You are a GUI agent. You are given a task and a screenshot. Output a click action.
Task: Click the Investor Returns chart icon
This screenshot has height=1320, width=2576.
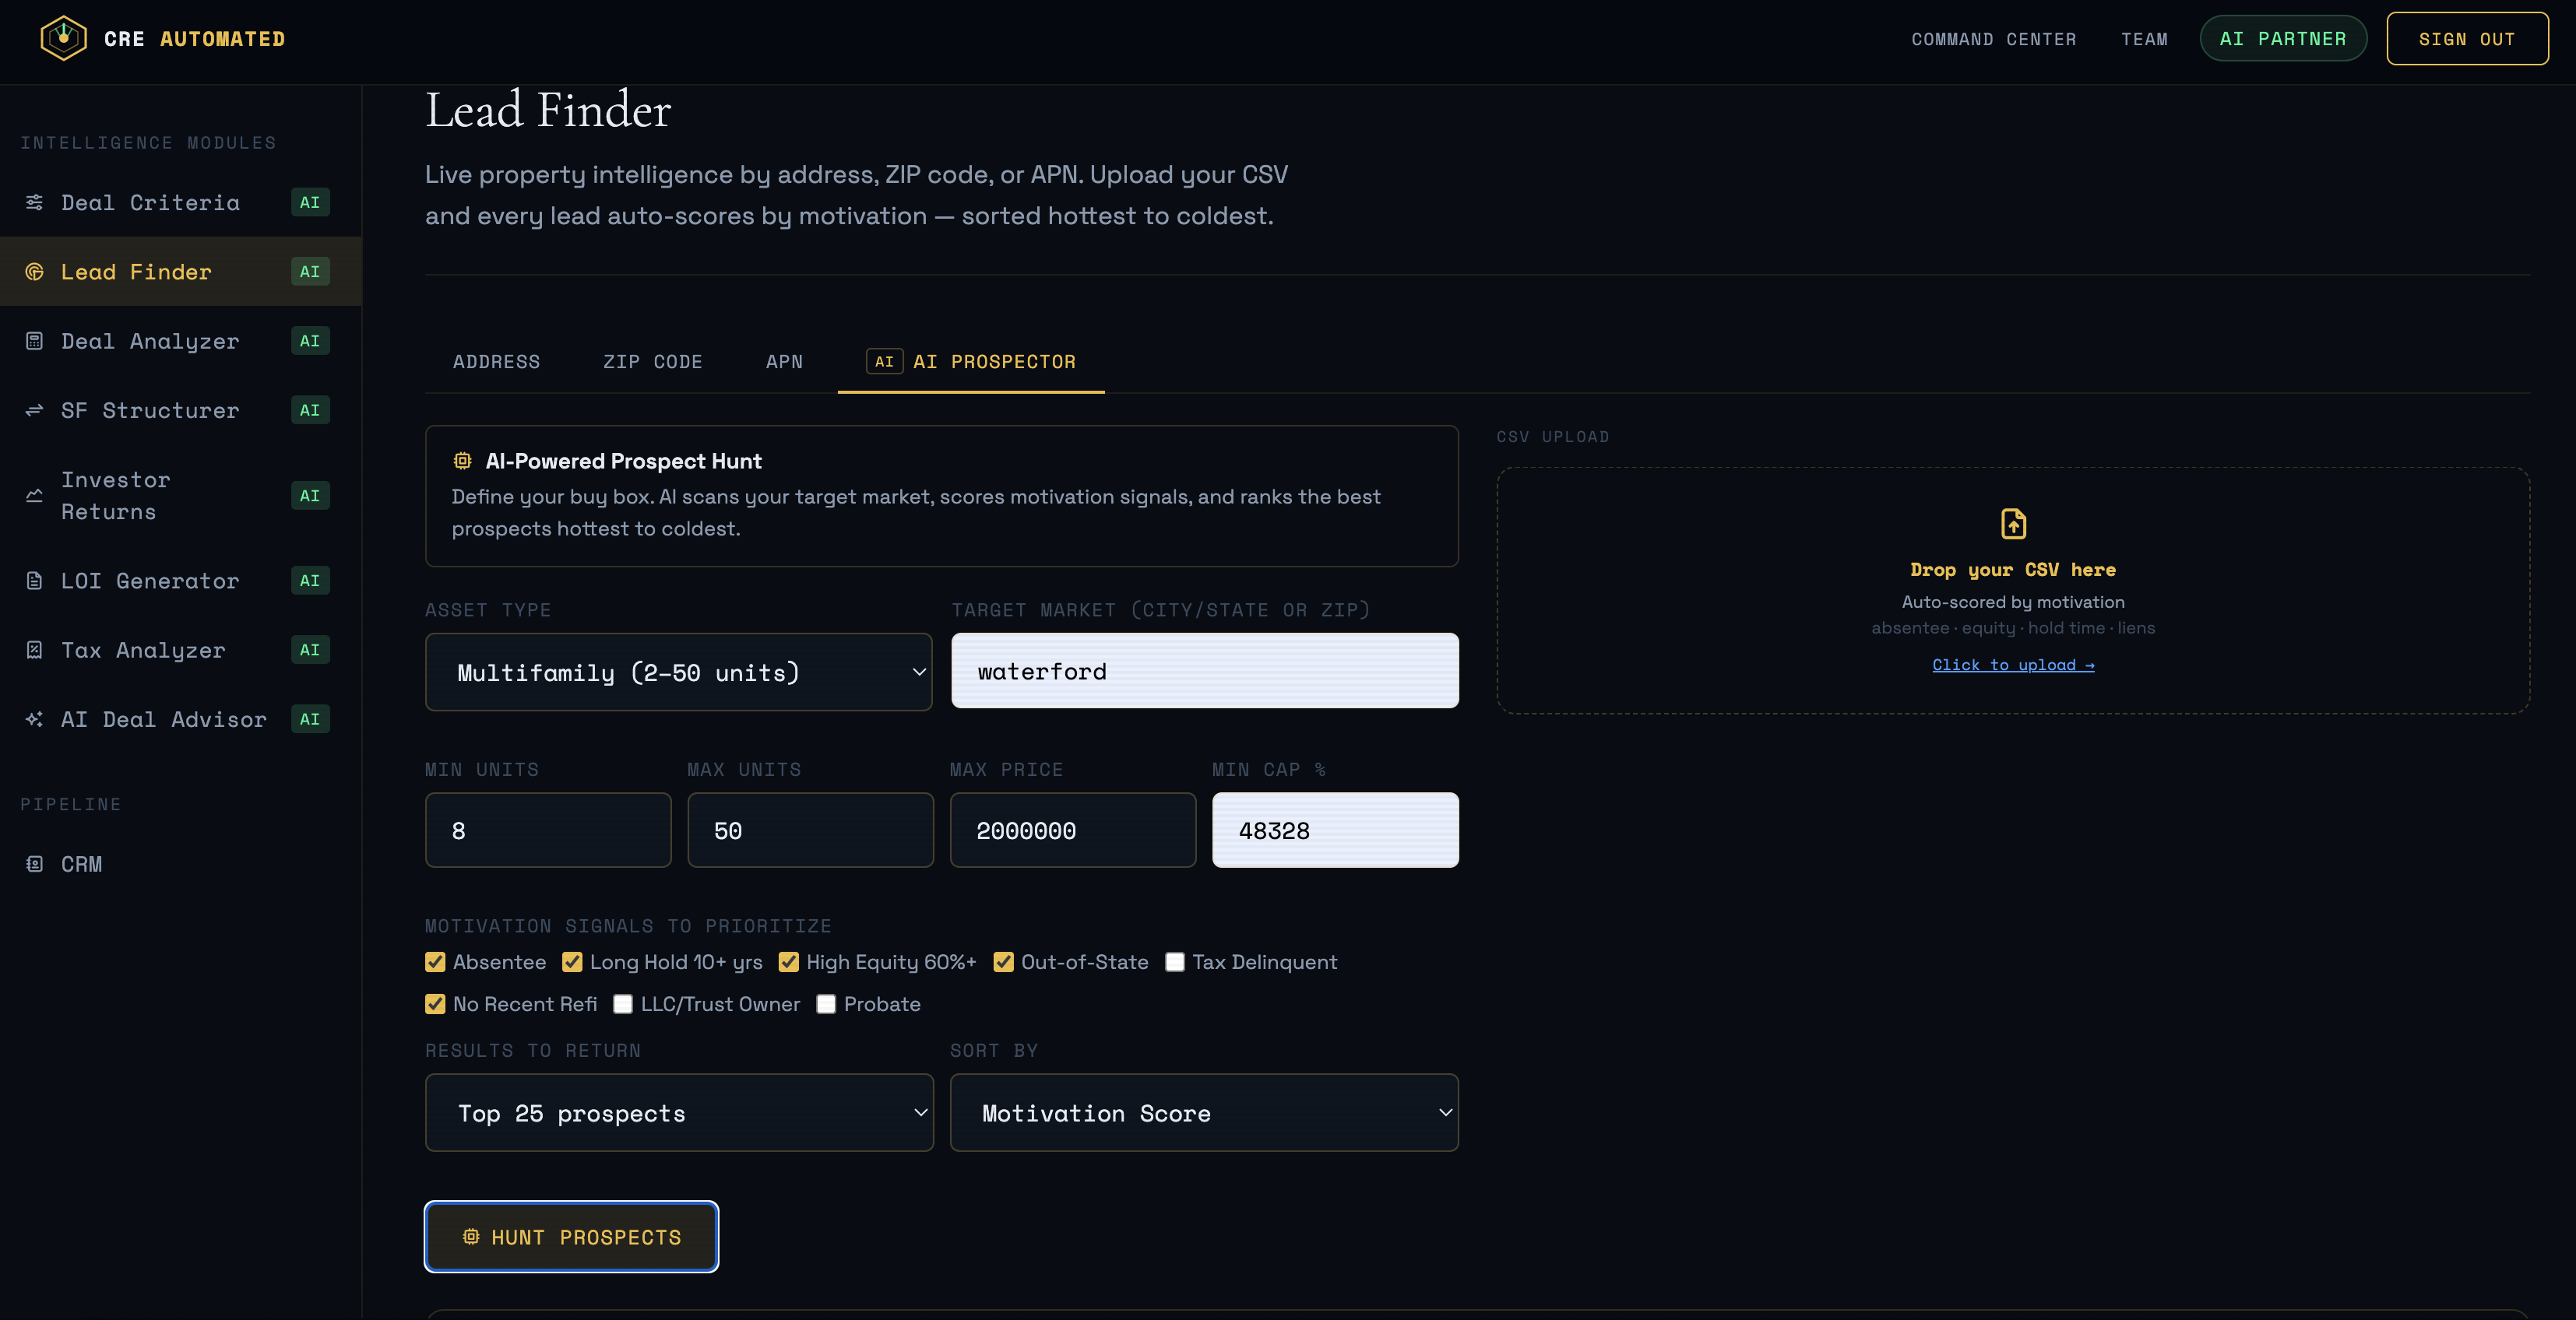click(34, 496)
